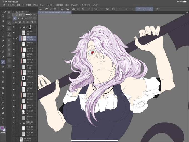Select the Move layer tool

(x=3, y=31)
